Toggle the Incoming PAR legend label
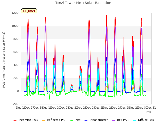This screenshot has height=125, width=167. pos(28,120)
